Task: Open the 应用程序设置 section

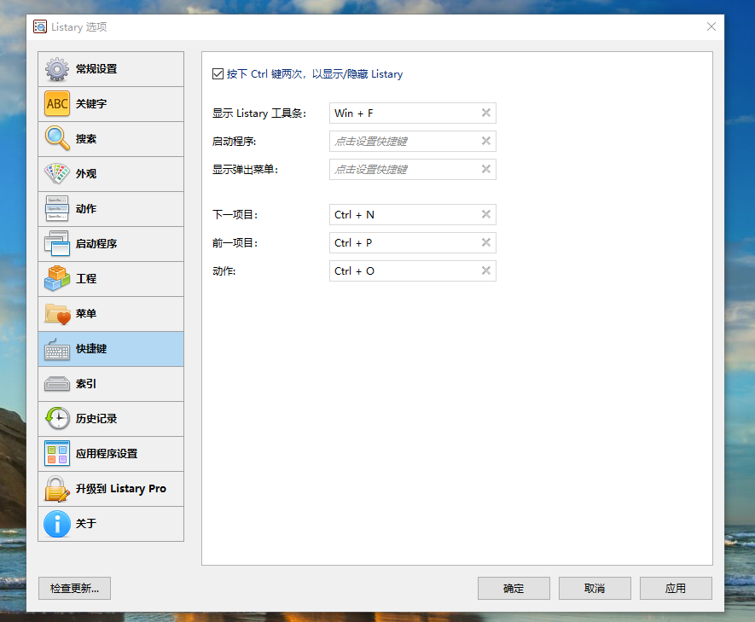Action: pyautogui.click(x=111, y=454)
